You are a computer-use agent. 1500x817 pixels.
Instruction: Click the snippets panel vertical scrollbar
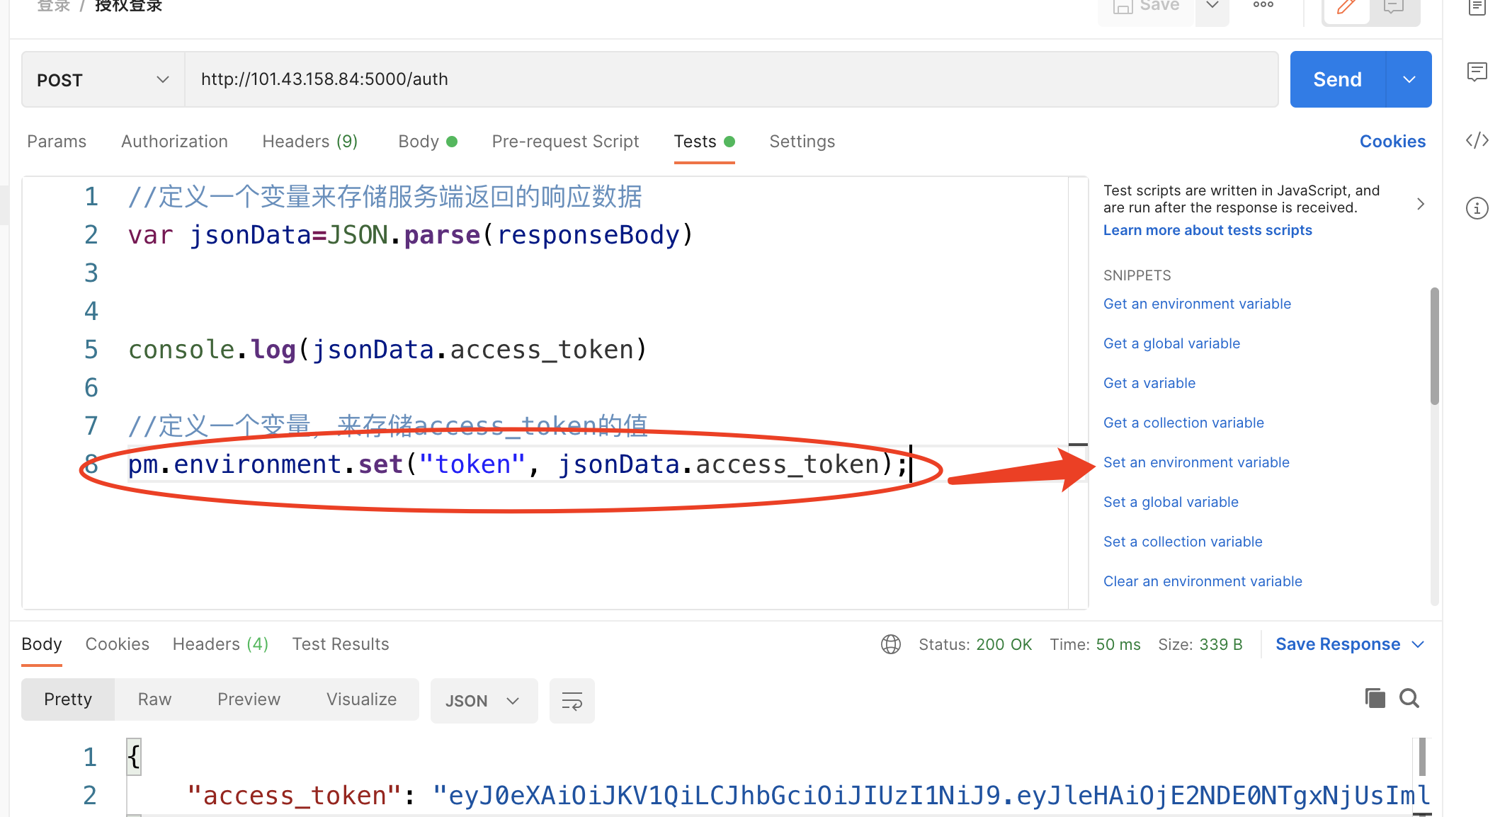pyautogui.click(x=1434, y=345)
